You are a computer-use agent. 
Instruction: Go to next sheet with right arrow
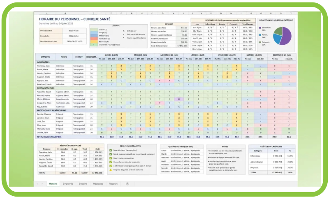[42, 184]
